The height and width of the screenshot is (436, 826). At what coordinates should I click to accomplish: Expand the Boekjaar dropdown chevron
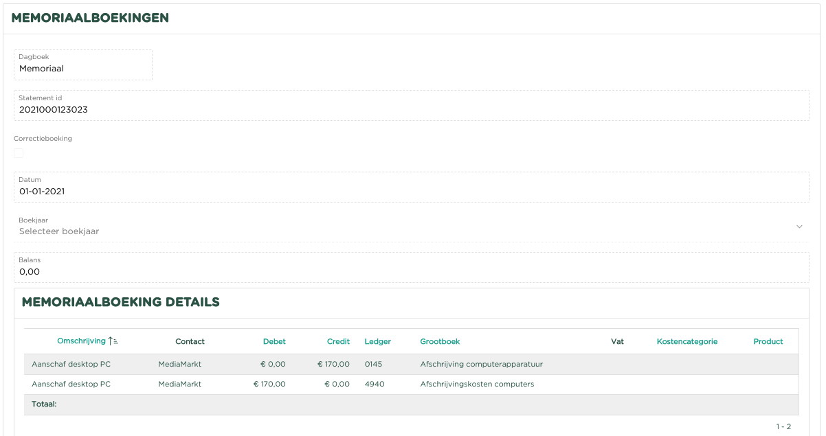coord(799,227)
